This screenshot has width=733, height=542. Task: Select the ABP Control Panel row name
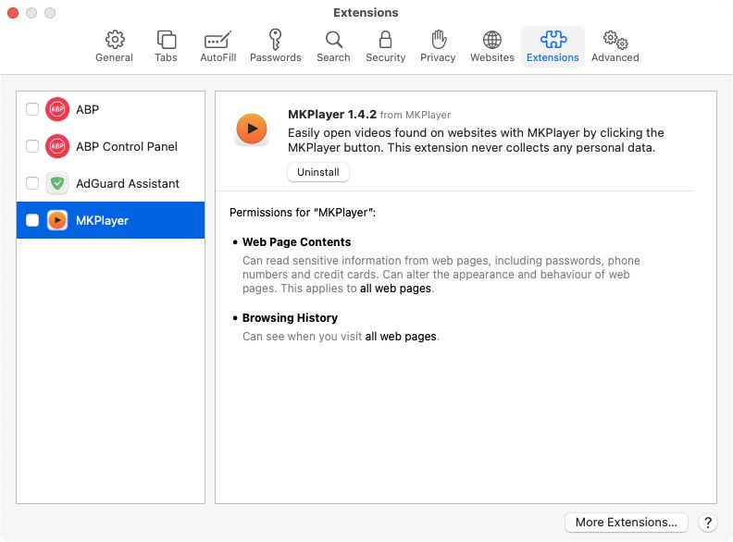pyautogui.click(x=127, y=146)
